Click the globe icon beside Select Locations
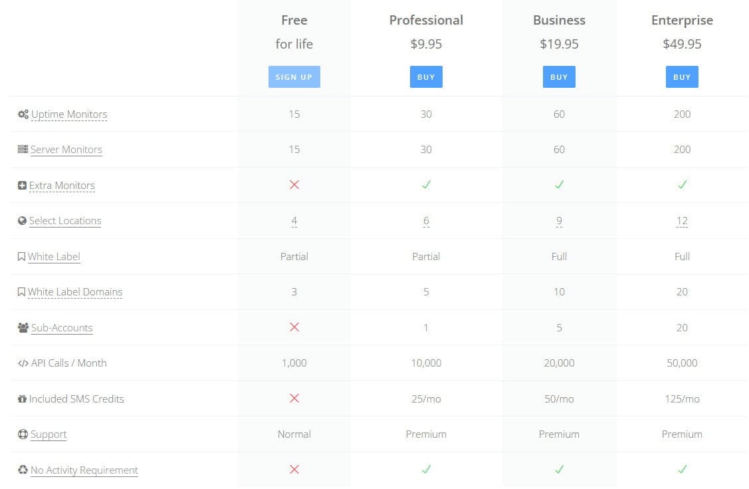The width and height of the screenshot is (749, 489). point(21,220)
